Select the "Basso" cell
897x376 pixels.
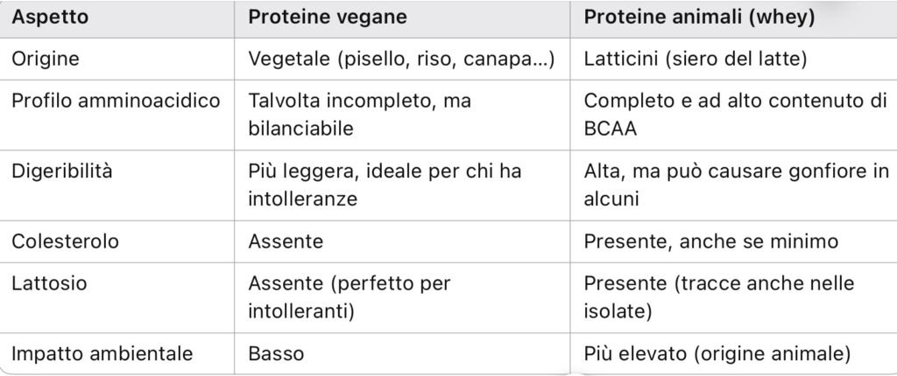[276, 353]
